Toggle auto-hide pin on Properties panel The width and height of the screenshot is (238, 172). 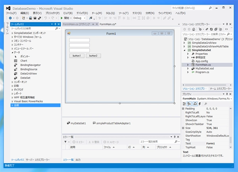point(227,94)
